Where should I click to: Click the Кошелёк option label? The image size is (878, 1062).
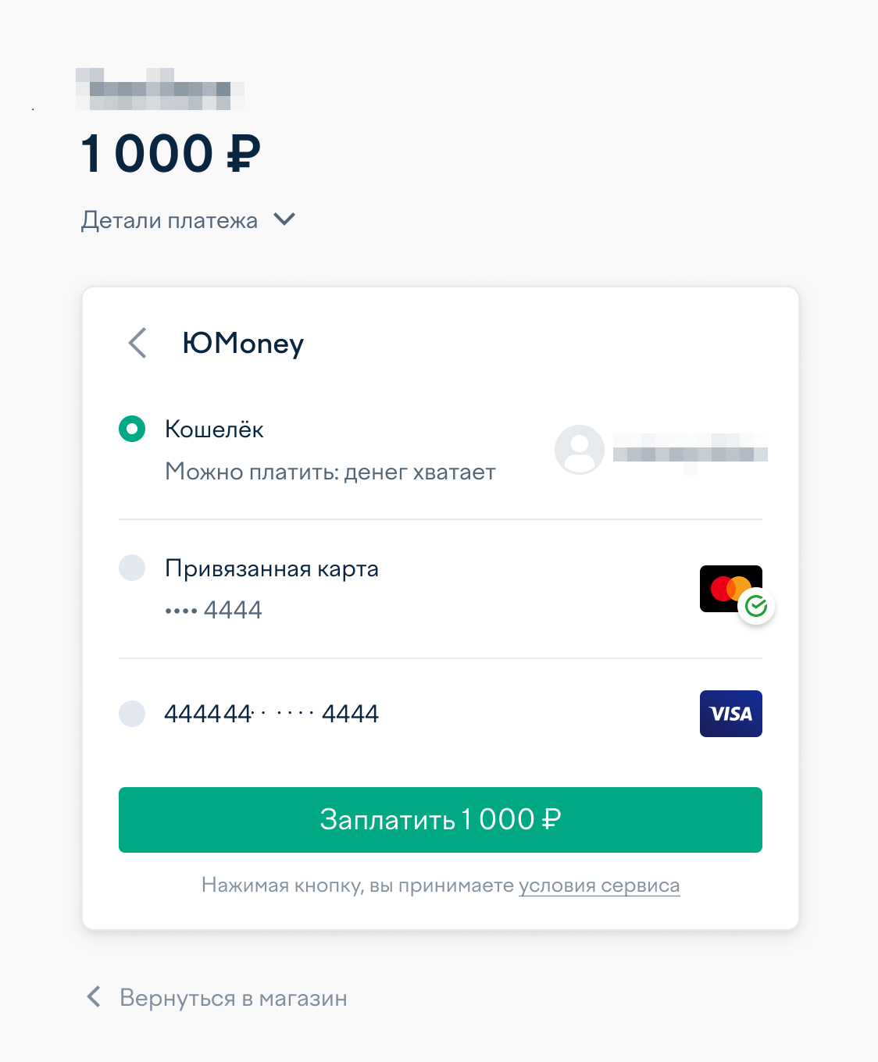[214, 429]
